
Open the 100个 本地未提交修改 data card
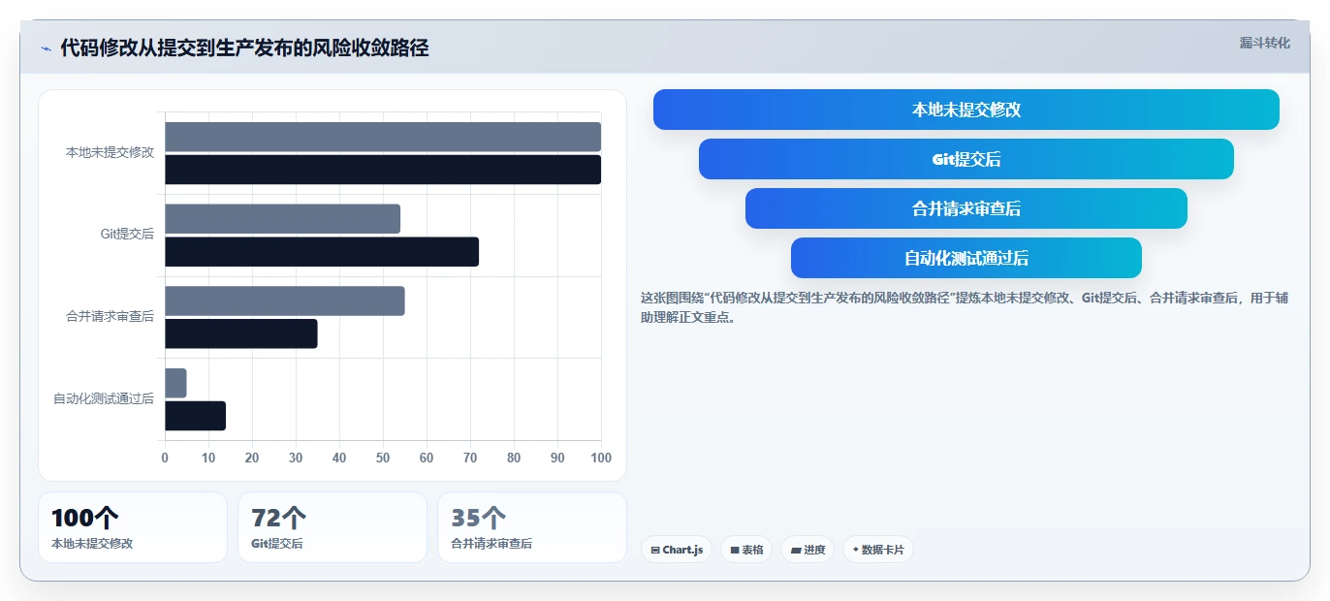133,527
